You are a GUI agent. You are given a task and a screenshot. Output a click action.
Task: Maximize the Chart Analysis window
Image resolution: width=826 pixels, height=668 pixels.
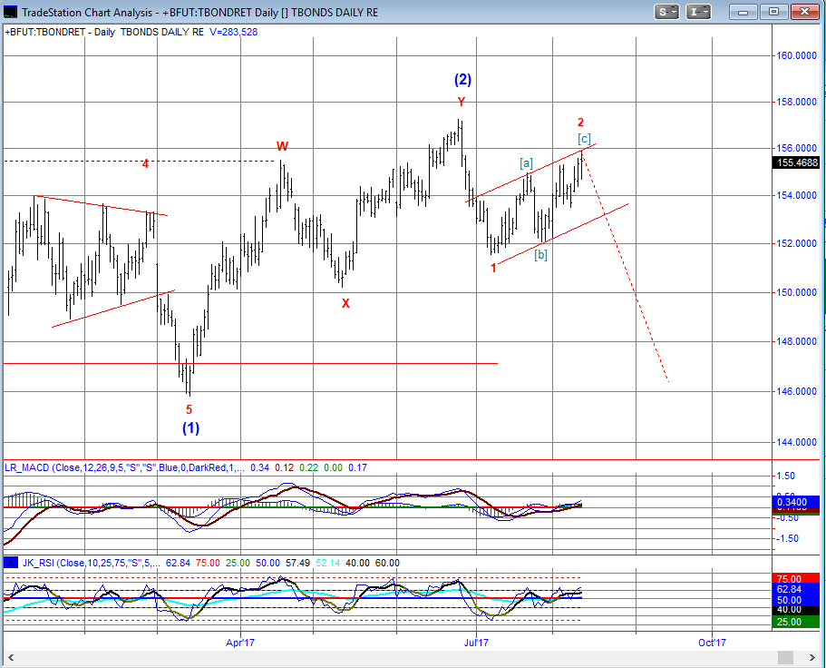[773, 12]
